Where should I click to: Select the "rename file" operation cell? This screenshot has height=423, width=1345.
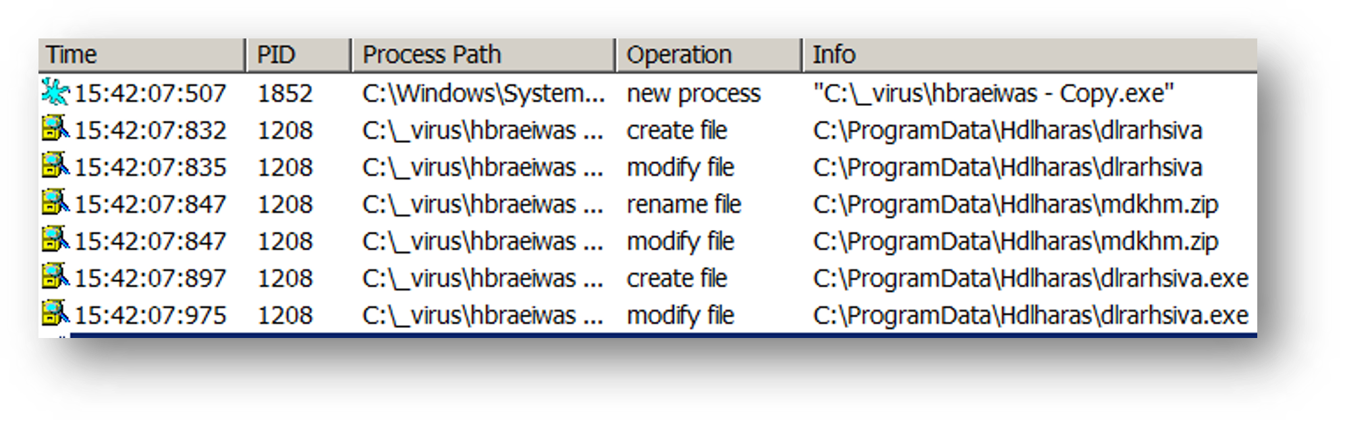tap(684, 204)
